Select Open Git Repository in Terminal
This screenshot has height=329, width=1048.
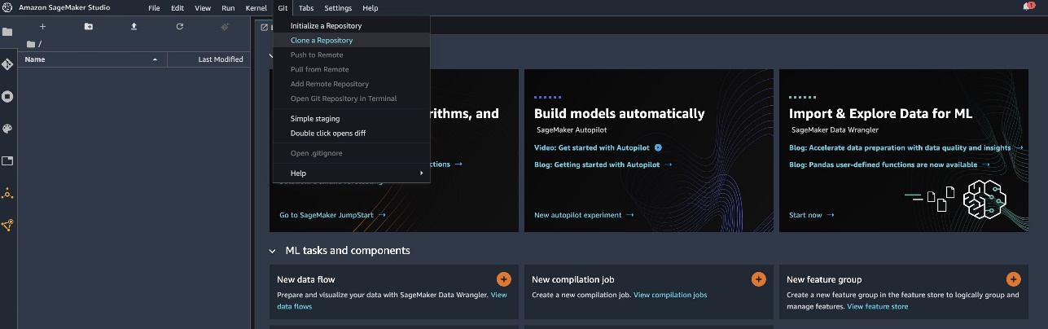(x=351, y=99)
